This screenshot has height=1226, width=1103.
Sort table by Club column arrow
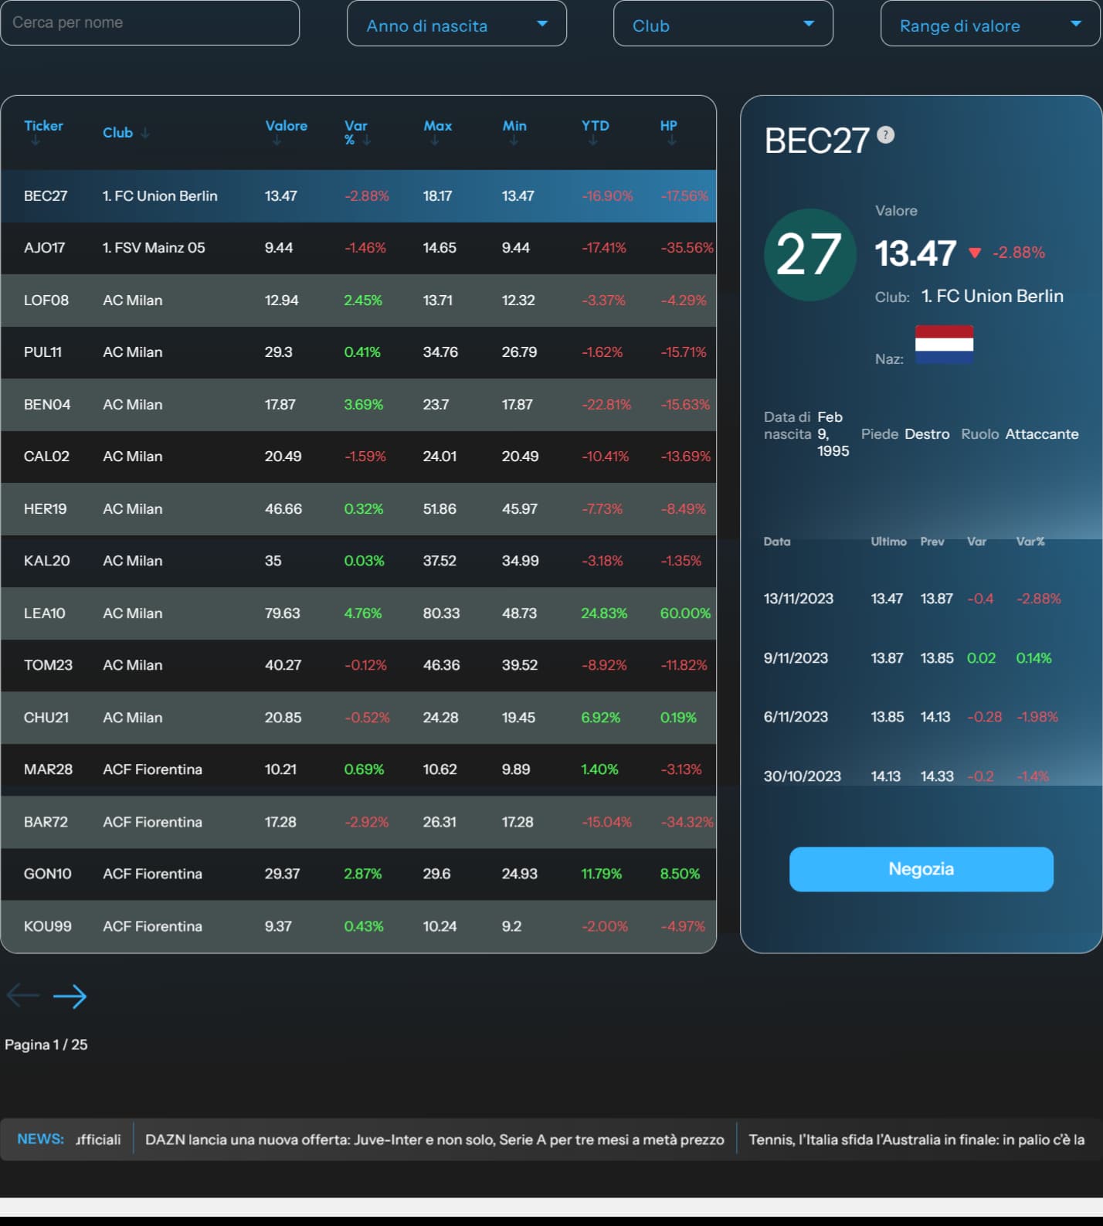coord(144,133)
